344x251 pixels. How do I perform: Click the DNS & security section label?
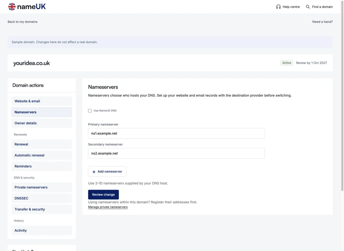(24, 178)
